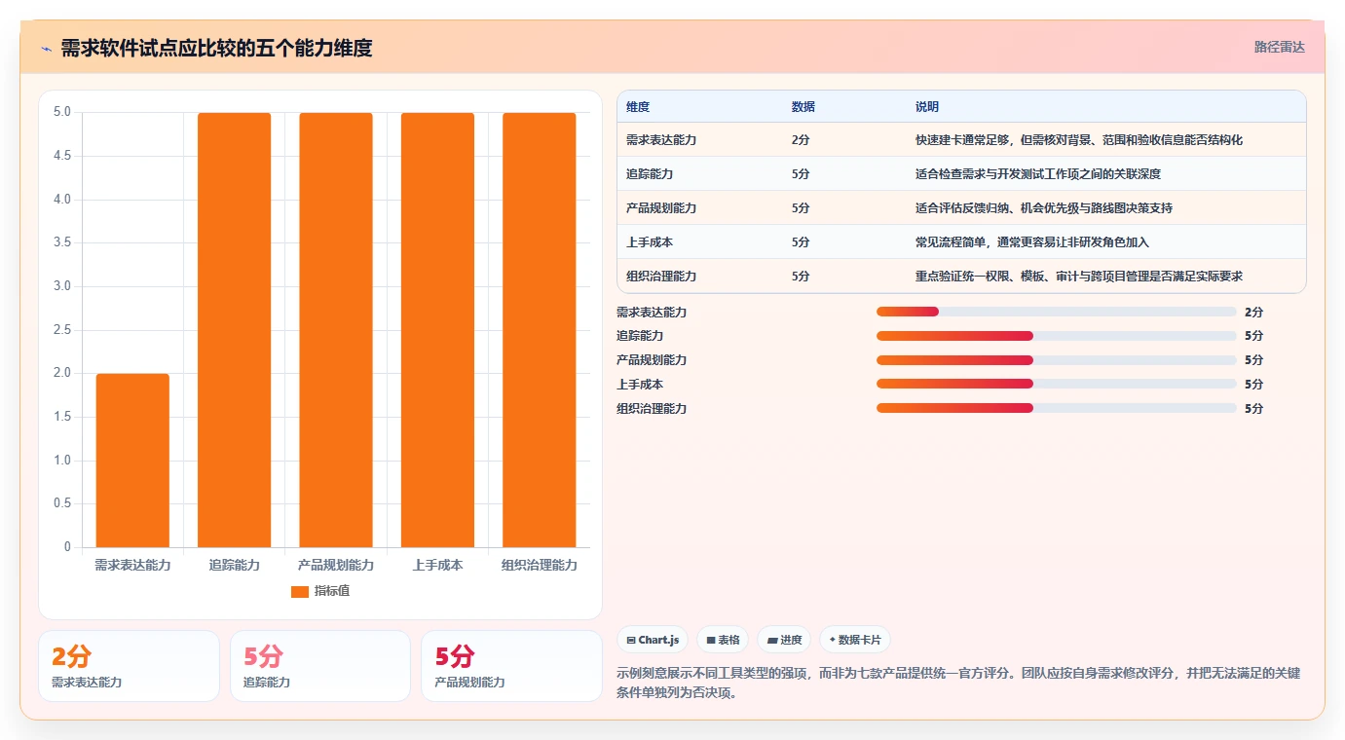The image size is (1345, 740).
Task: Open the 路径雷达 label in the header
Action: pyautogui.click(x=1279, y=47)
